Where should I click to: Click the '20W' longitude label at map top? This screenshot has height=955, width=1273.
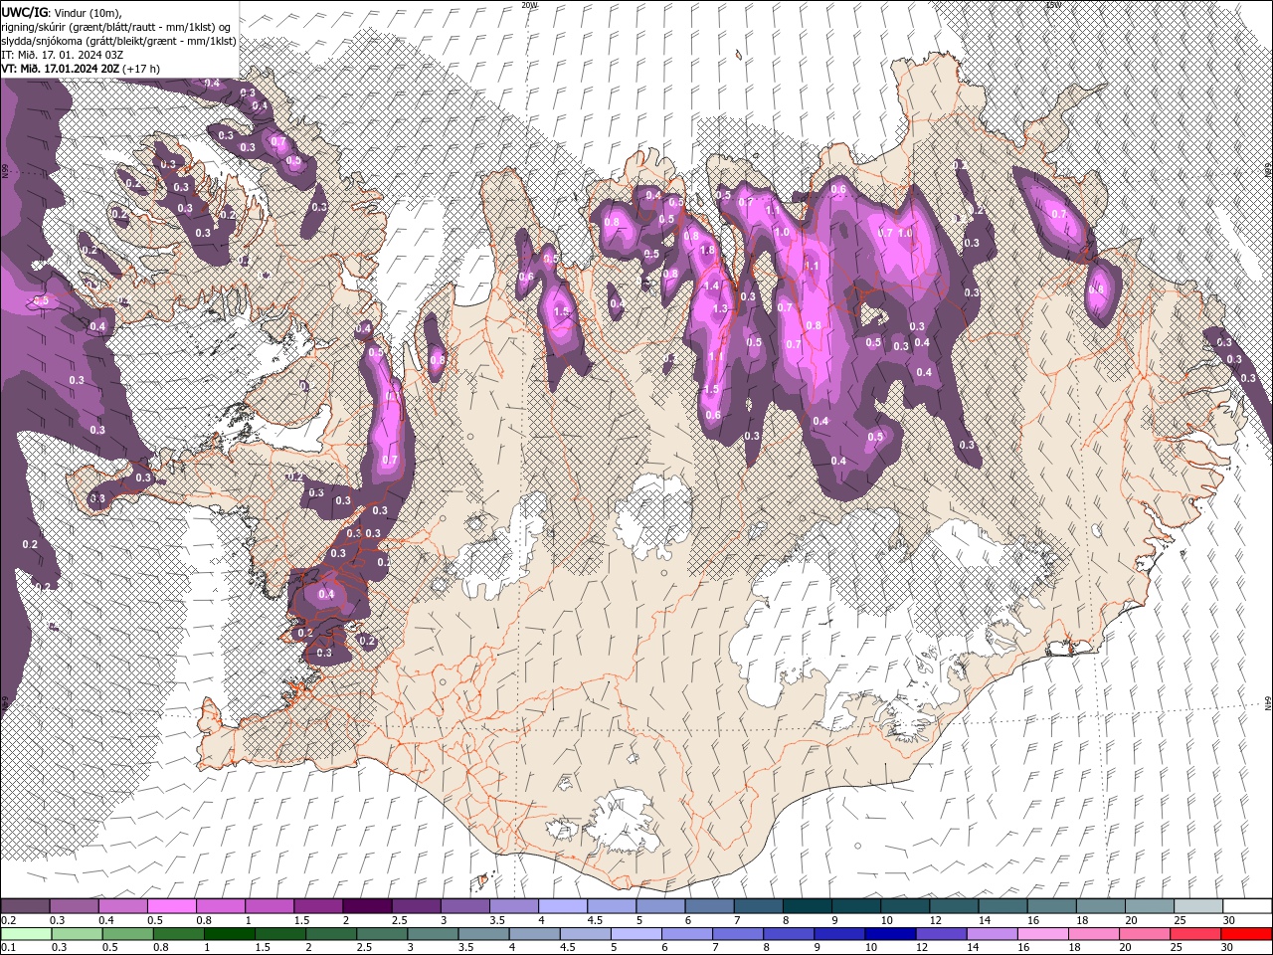click(x=529, y=5)
